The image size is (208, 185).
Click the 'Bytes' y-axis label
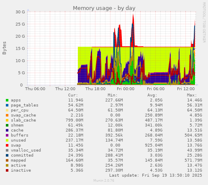pos(4,48)
